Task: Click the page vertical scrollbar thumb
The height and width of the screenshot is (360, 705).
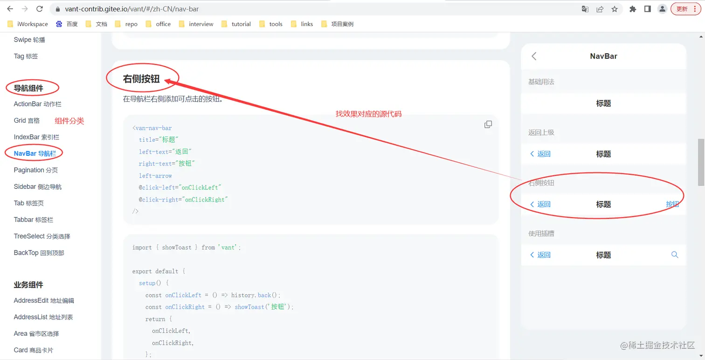Action: [700, 162]
